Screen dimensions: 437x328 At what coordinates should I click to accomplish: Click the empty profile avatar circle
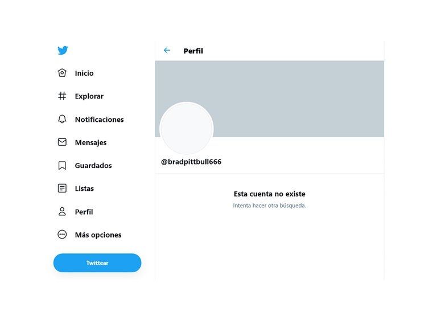click(187, 129)
